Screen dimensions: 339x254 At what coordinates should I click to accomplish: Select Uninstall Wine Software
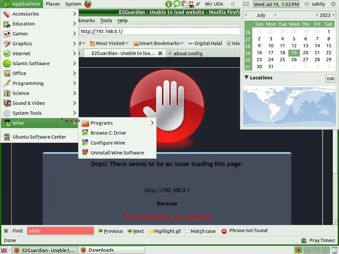[x=118, y=153]
